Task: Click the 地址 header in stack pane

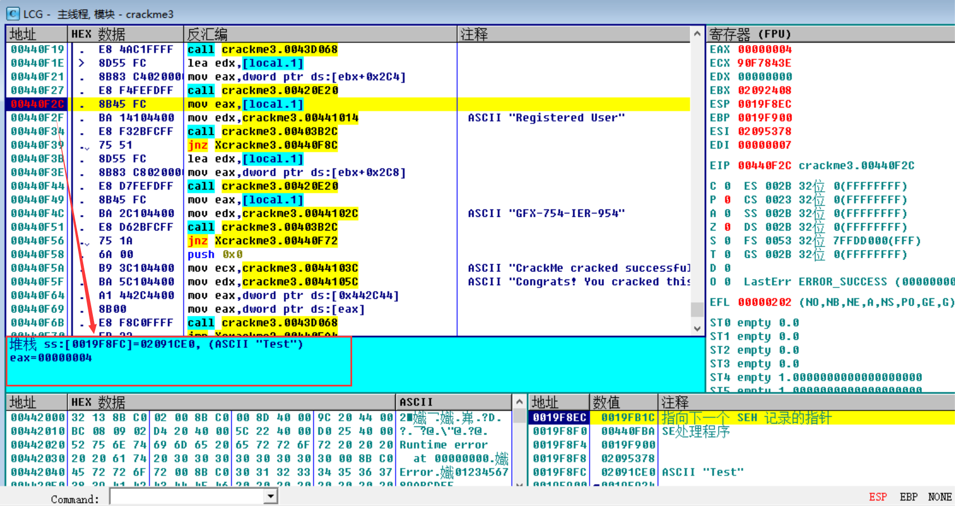Action: point(558,402)
